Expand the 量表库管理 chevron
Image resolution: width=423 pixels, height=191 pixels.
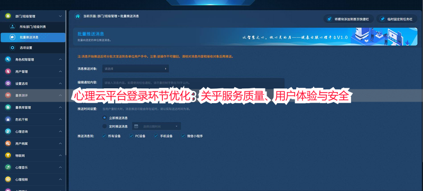[x=60, y=107]
